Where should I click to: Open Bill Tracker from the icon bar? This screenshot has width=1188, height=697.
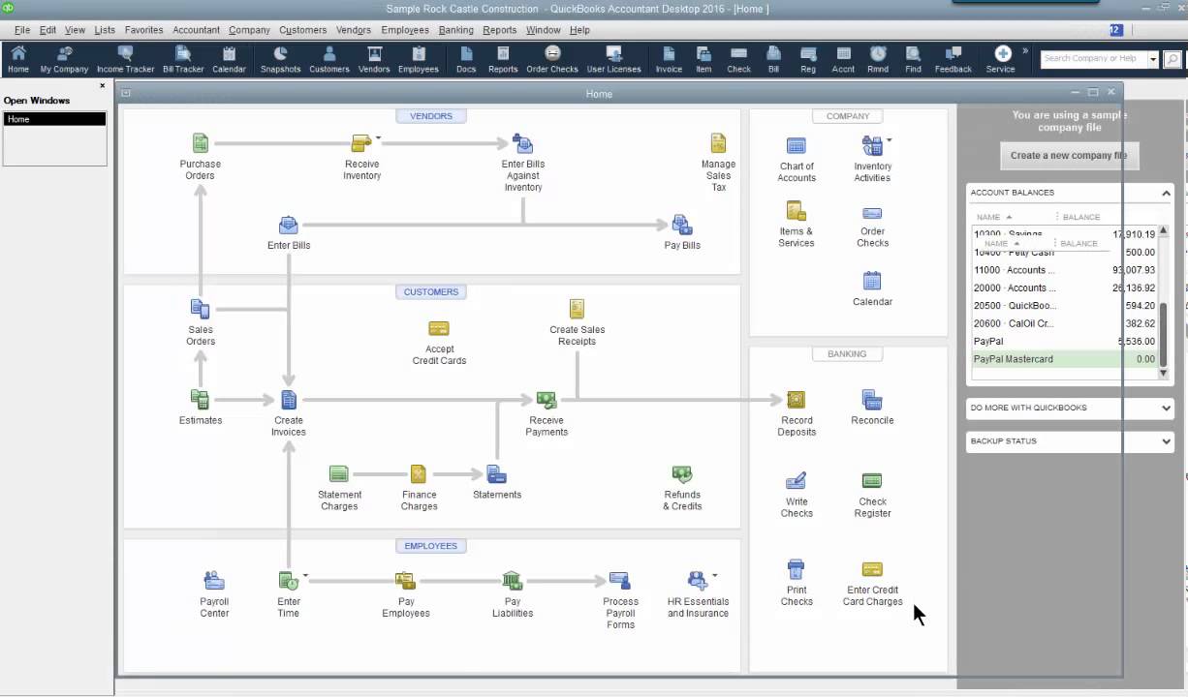(183, 60)
